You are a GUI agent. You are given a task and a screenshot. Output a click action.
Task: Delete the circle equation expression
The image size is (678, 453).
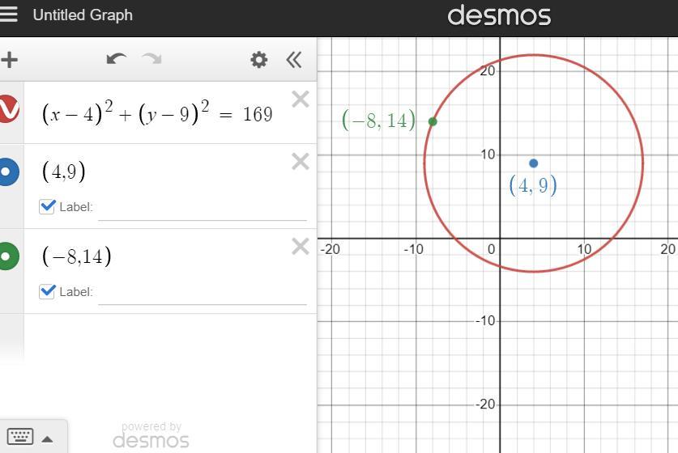pyautogui.click(x=300, y=99)
